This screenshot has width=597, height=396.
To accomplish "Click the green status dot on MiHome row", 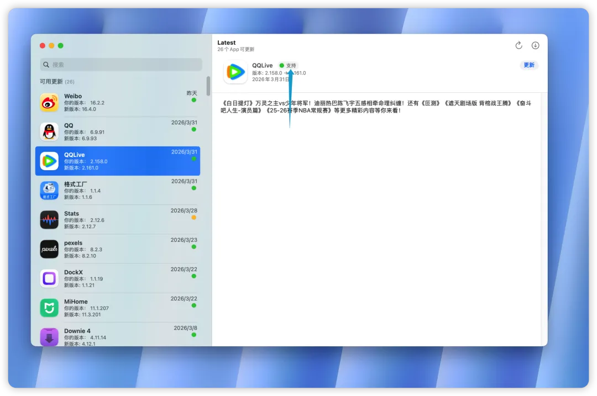I will click(x=194, y=305).
